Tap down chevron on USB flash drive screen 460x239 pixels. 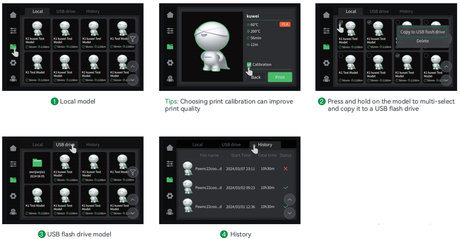pos(133,213)
